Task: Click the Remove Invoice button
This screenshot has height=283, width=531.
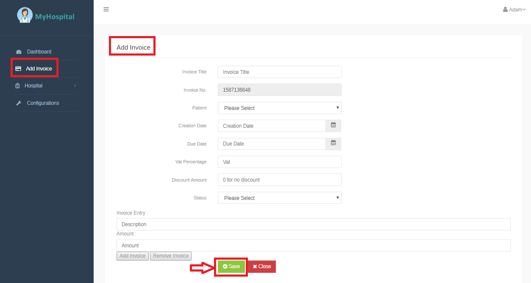Action: pyautogui.click(x=171, y=256)
